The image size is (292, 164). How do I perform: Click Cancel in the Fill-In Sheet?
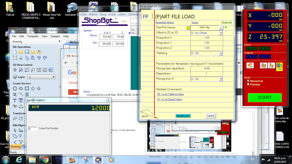tap(211, 116)
